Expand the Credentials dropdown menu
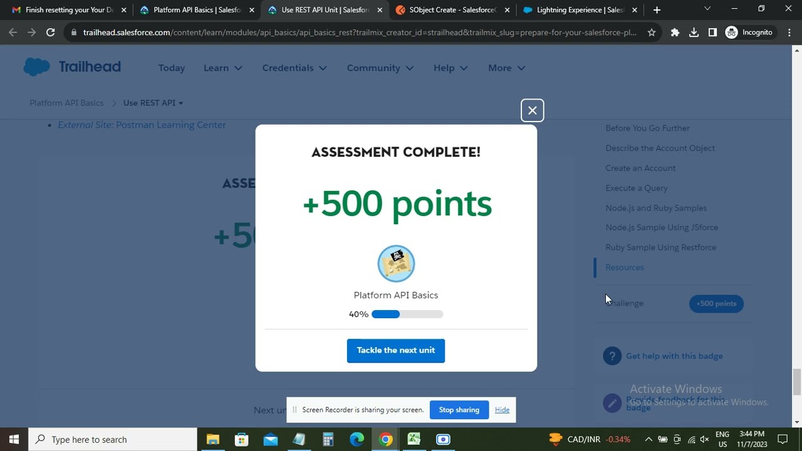Screen dimensions: 802x451 tap(294, 68)
